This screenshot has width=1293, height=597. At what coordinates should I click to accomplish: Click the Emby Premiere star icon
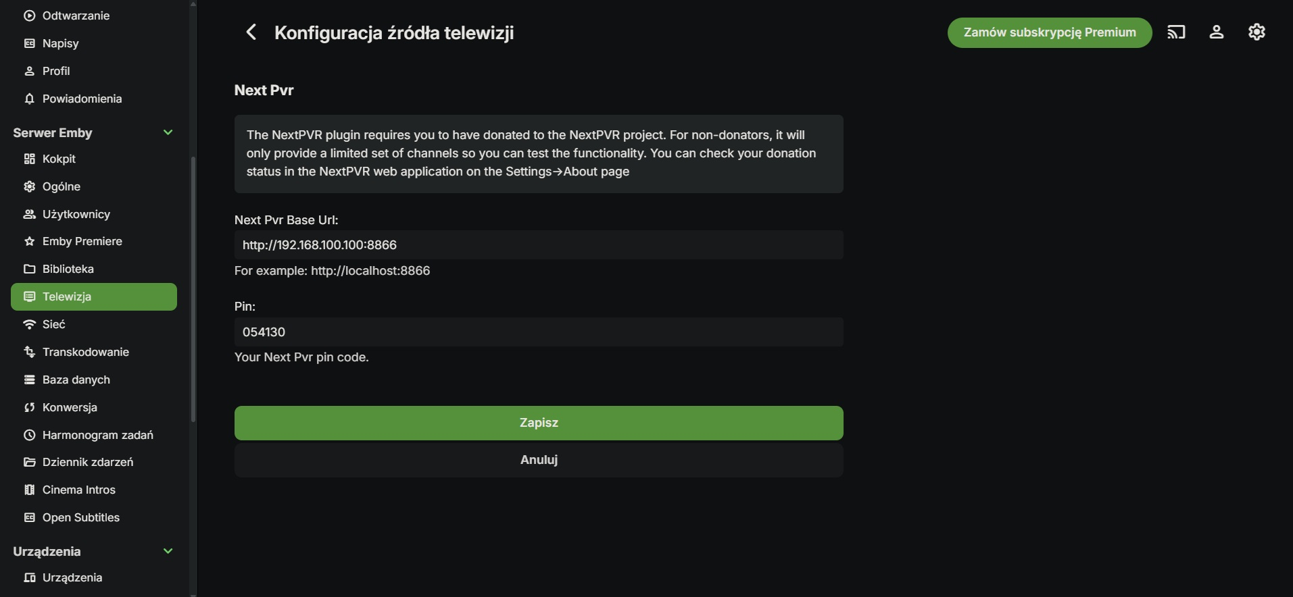30,241
